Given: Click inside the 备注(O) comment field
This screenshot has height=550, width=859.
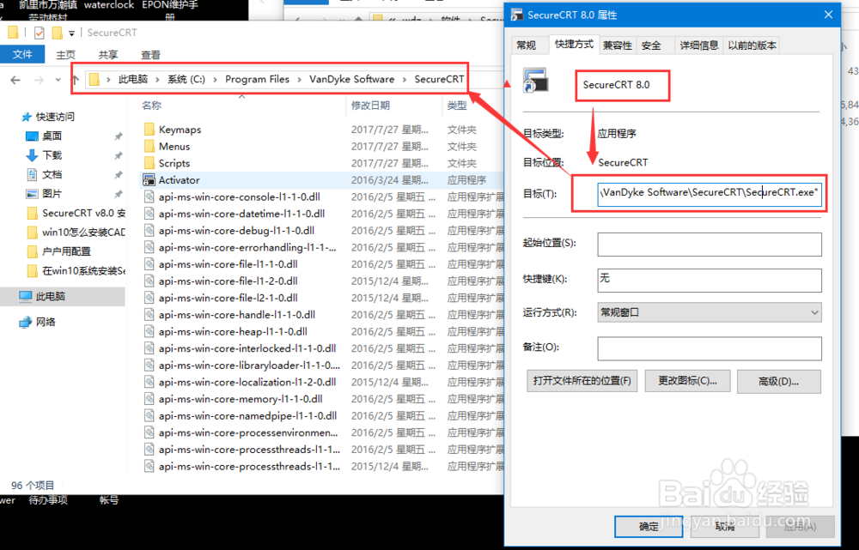Looking at the screenshot, I should coord(710,348).
